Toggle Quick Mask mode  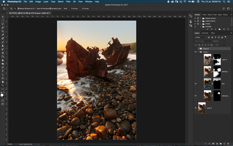(3, 100)
